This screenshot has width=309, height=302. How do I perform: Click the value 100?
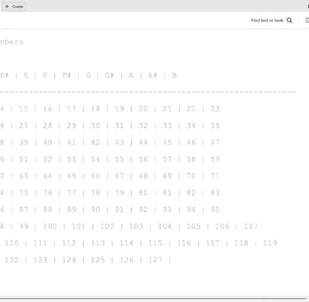click(x=50, y=226)
